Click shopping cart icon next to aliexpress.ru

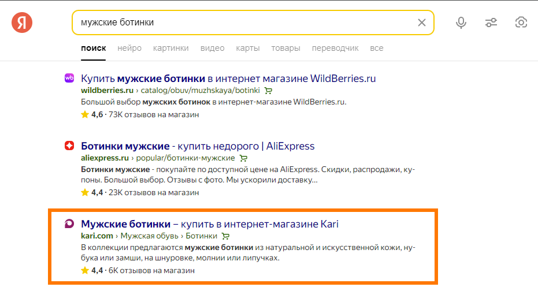click(x=243, y=158)
